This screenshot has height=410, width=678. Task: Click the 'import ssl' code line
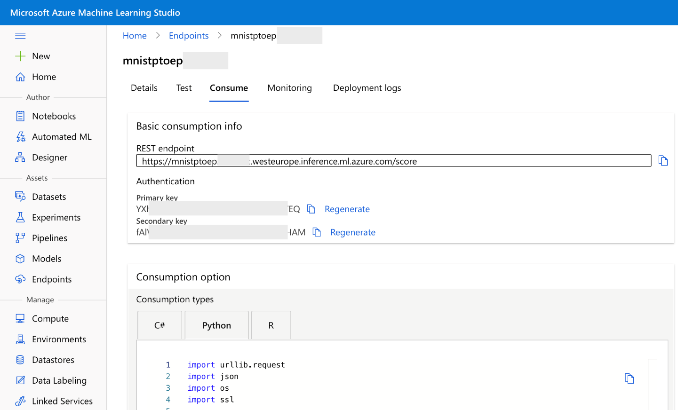point(211,400)
